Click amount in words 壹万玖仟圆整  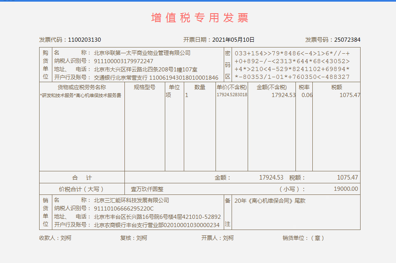coord(147,189)
